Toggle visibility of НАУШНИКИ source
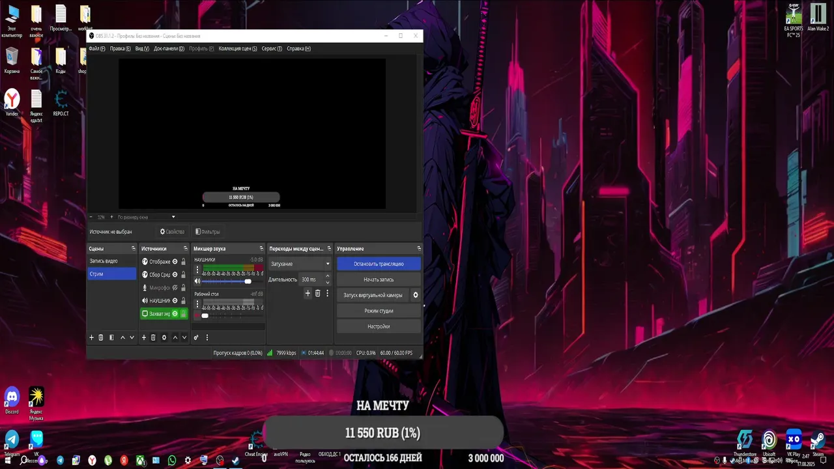Viewport: 834px width, 469px height. [x=175, y=301]
